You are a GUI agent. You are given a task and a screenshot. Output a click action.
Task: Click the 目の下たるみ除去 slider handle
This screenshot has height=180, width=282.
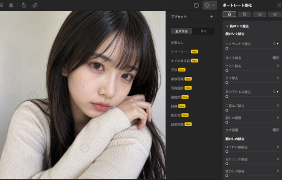coord(227,97)
